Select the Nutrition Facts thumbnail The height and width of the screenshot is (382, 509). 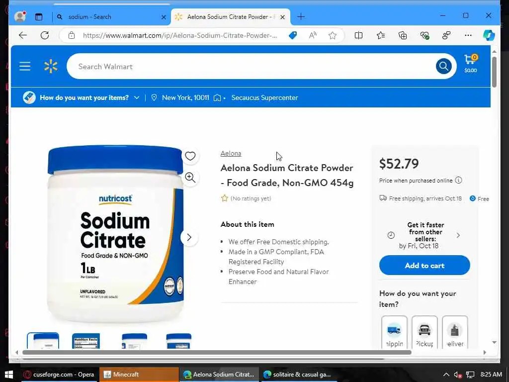tap(86, 341)
